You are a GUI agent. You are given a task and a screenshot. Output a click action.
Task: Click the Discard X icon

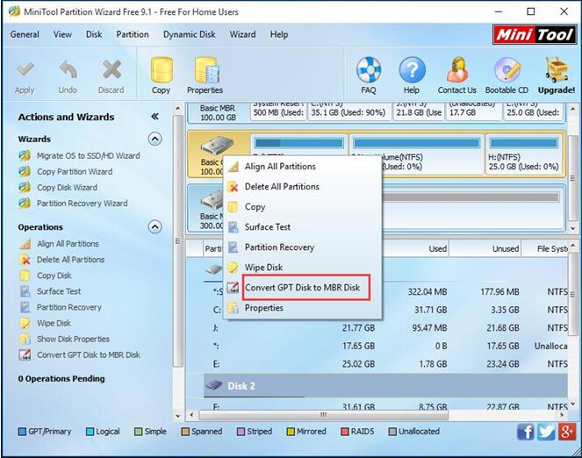pos(111,69)
